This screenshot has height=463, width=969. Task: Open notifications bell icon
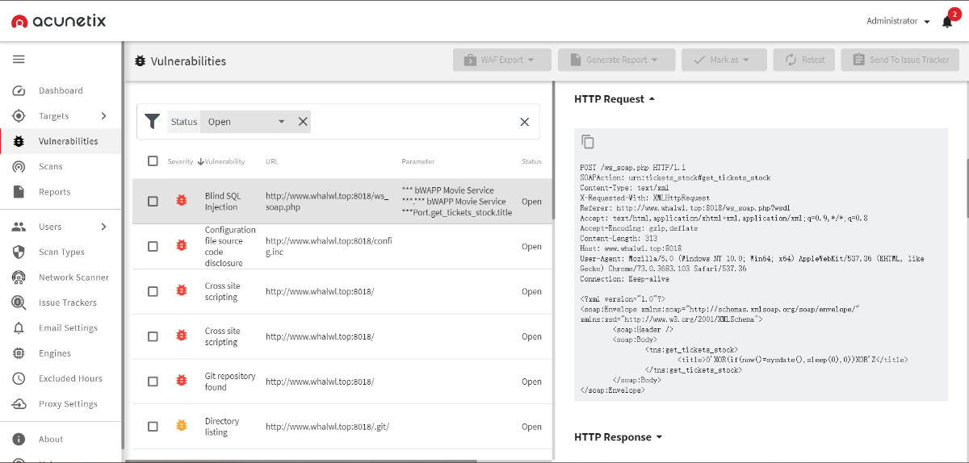tap(947, 22)
